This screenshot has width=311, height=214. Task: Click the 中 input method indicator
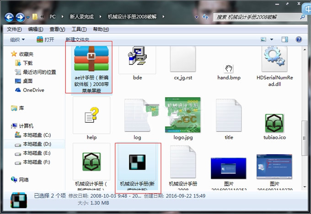tap(307, 9)
